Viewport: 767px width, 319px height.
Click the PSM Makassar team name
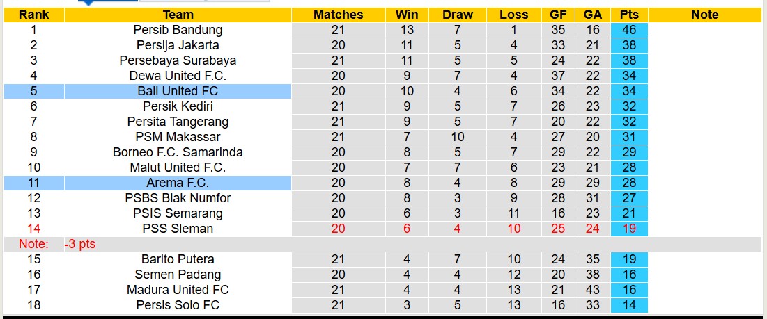click(178, 137)
